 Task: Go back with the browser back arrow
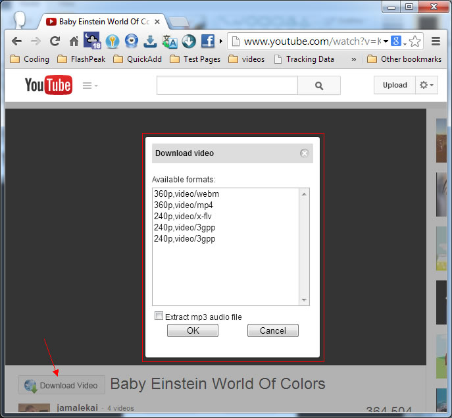(x=16, y=41)
